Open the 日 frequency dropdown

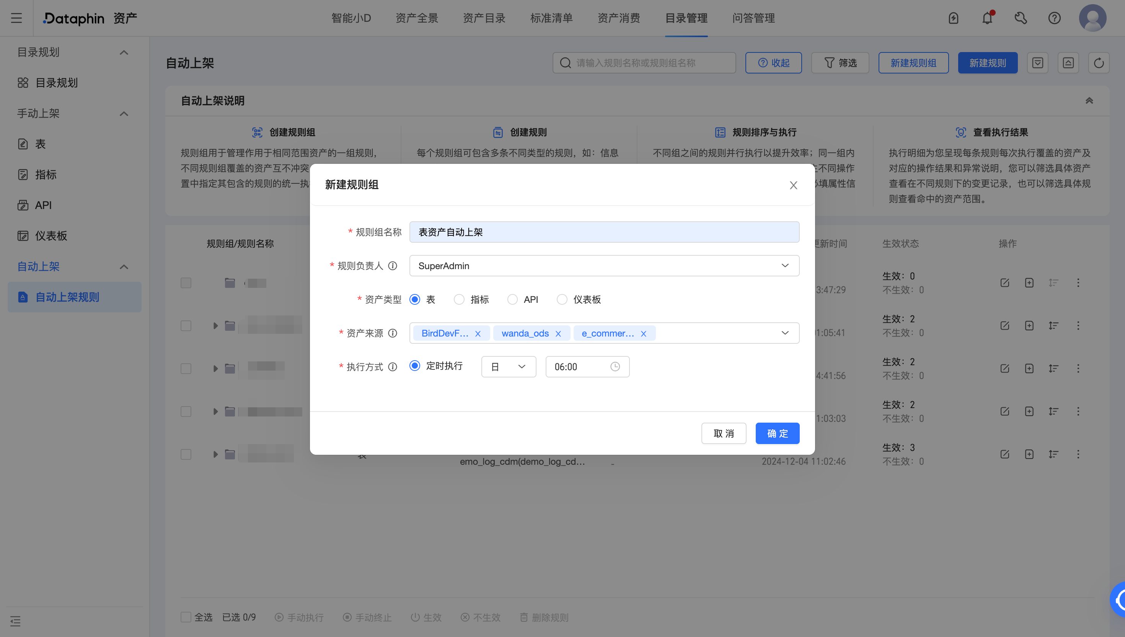[508, 367]
